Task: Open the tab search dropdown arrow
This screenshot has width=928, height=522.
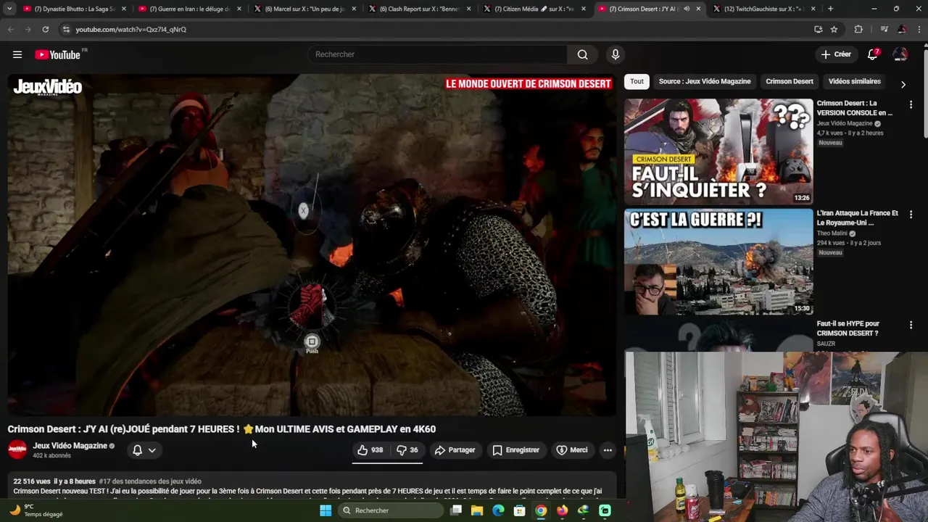Action: coord(9,9)
